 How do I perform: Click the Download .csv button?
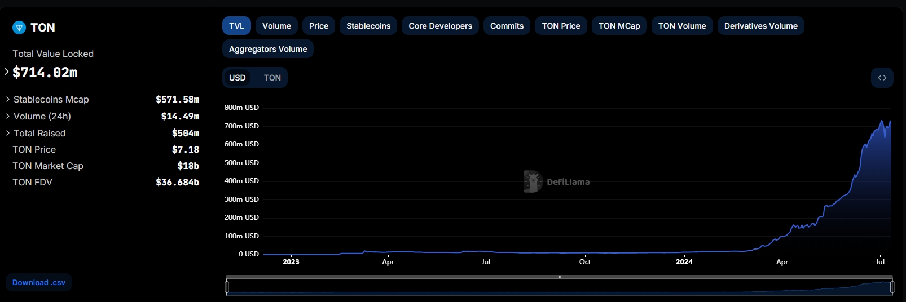click(39, 282)
